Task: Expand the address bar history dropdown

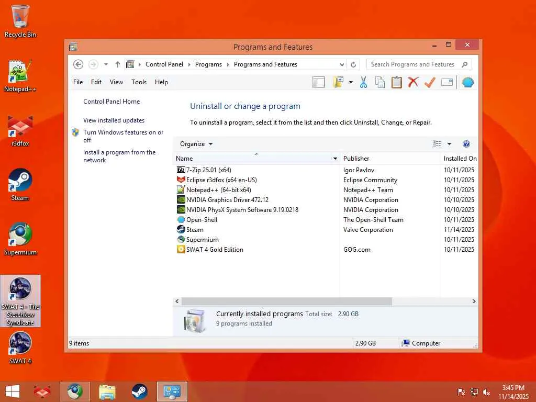Action: coord(342,64)
